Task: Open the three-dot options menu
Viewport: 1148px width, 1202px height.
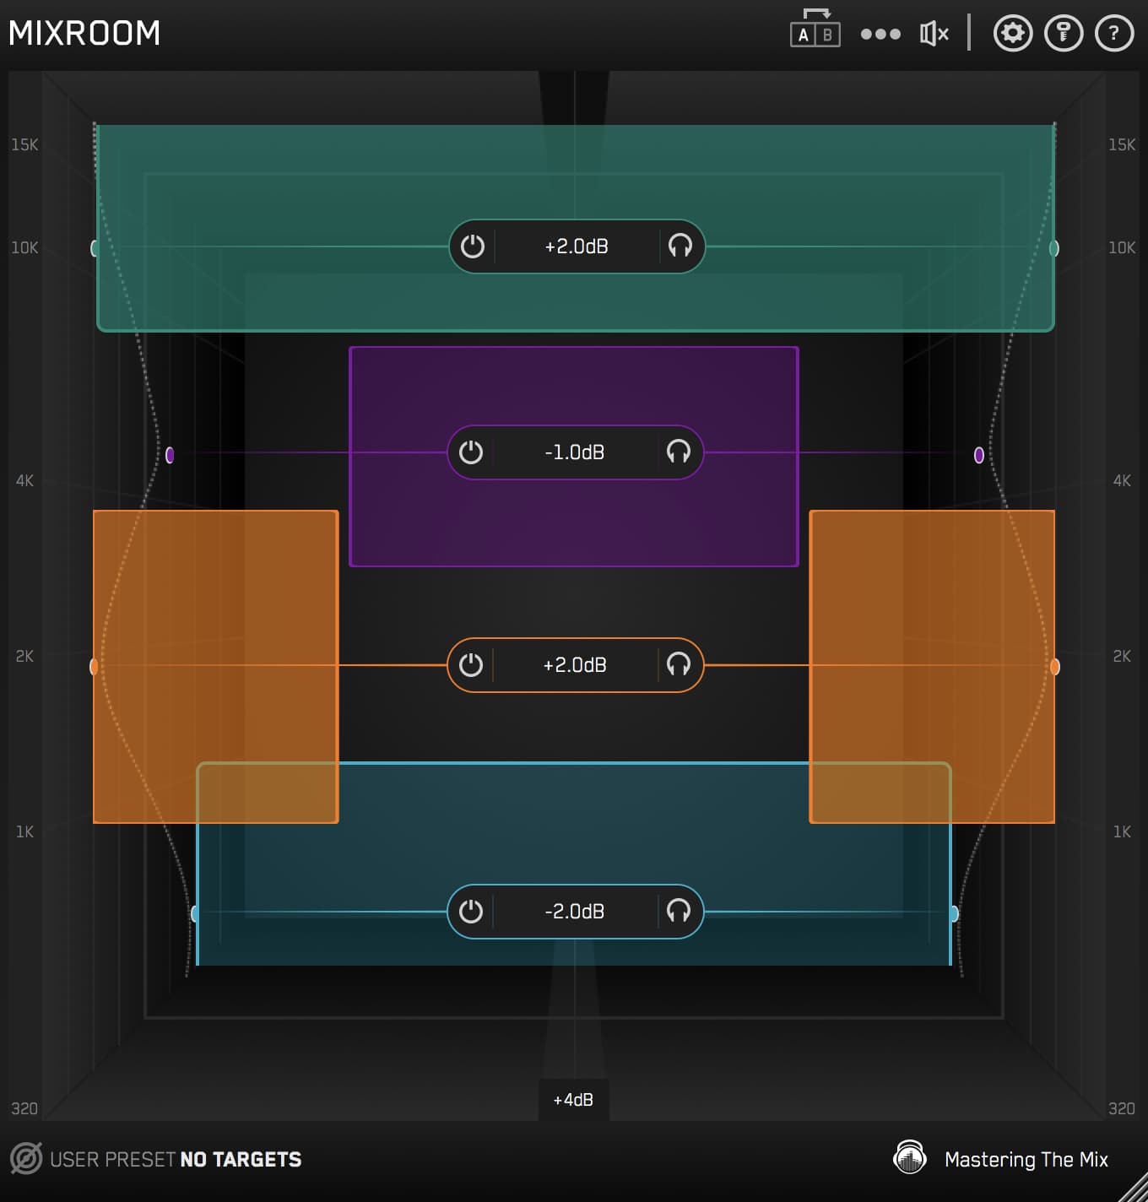Action: (880, 34)
